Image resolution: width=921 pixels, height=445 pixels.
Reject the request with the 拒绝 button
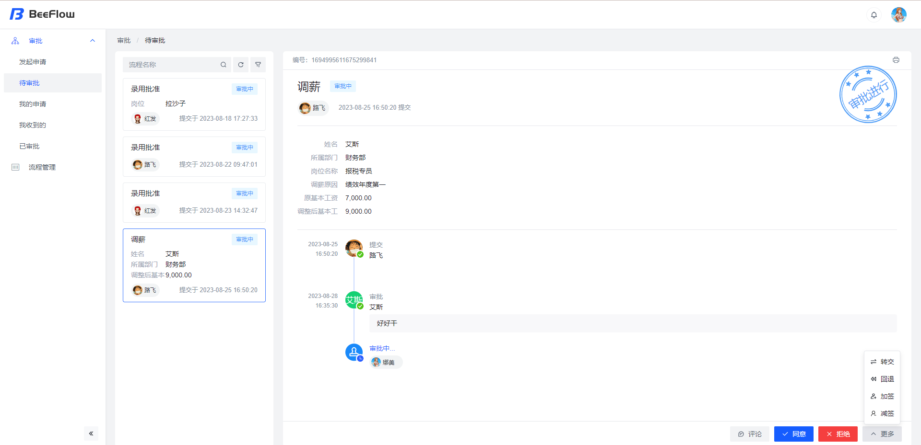[838, 434]
